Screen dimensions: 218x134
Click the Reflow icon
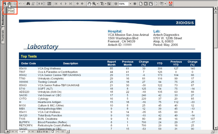pyautogui.click(x=156, y=4)
